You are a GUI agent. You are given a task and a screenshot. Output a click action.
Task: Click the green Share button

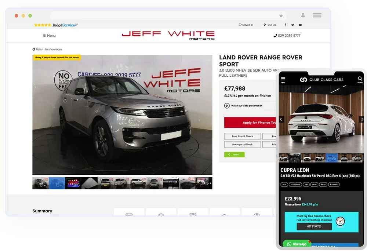tap(234, 154)
